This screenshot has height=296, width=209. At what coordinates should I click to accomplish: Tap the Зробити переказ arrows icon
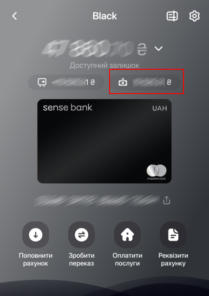[x=81, y=235]
